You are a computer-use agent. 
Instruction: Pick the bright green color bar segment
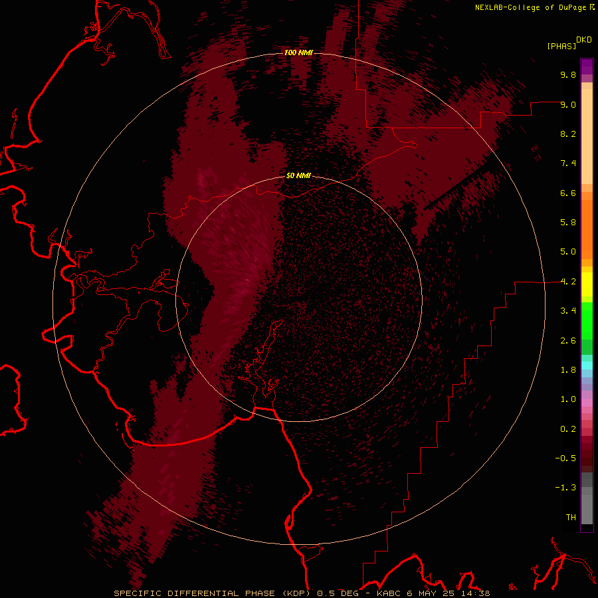587,321
